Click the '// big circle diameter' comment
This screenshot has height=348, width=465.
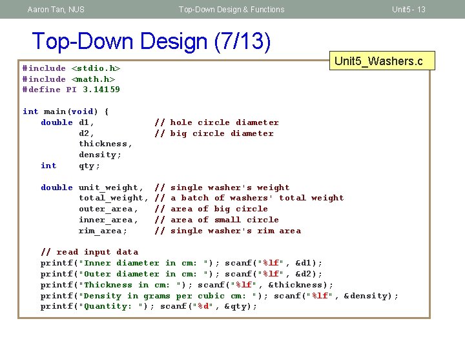pyautogui.click(x=214, y=133)
